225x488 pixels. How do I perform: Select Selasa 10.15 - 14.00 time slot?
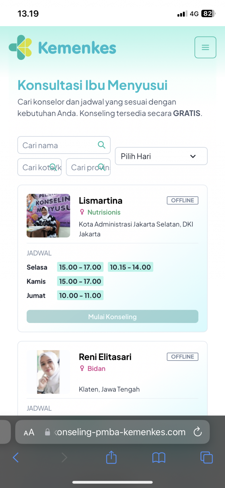point(130,267)
